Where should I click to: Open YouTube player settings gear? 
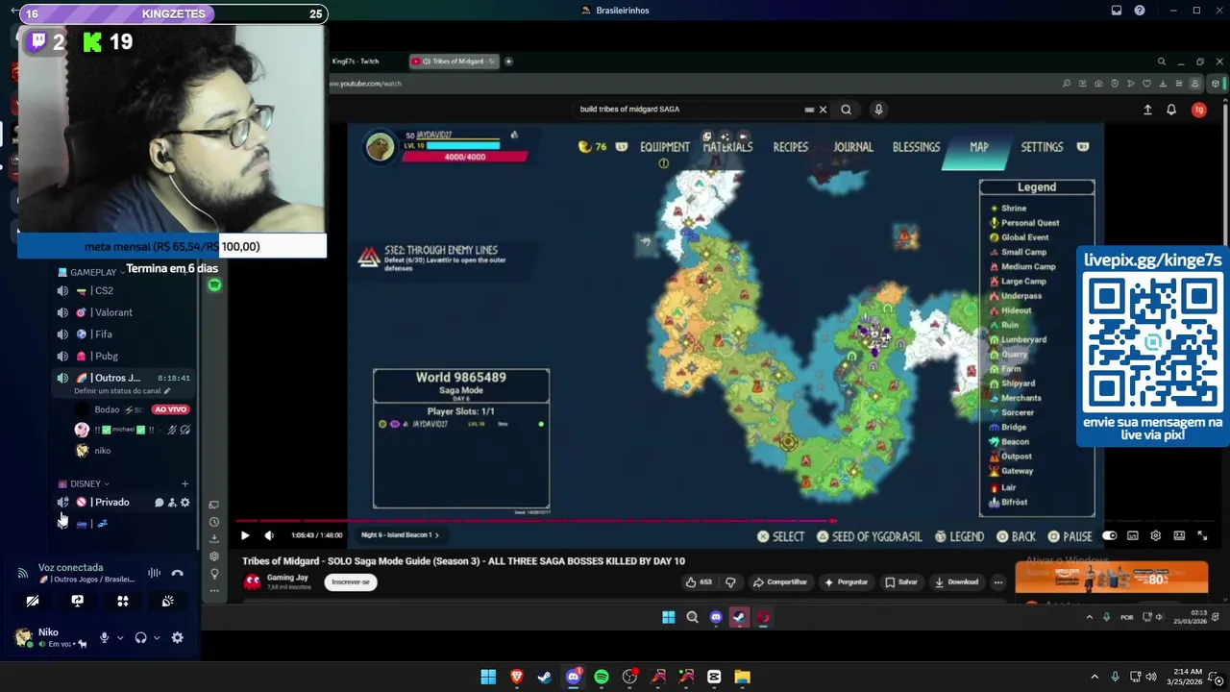(x=1155, y=535)
